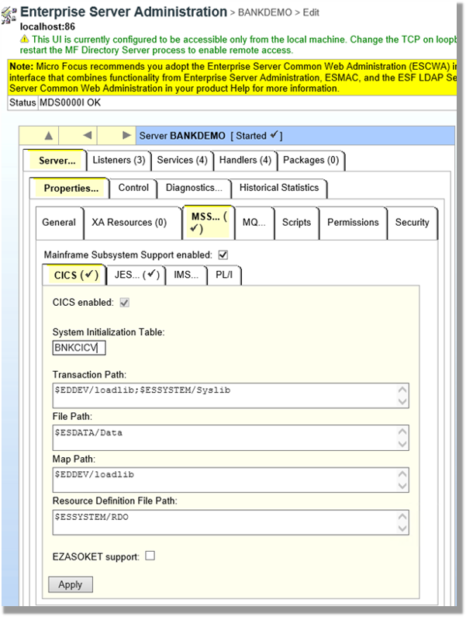This screenshot has width=466, height=617.
Task: Click the Apply button
Action: (71, 584)
